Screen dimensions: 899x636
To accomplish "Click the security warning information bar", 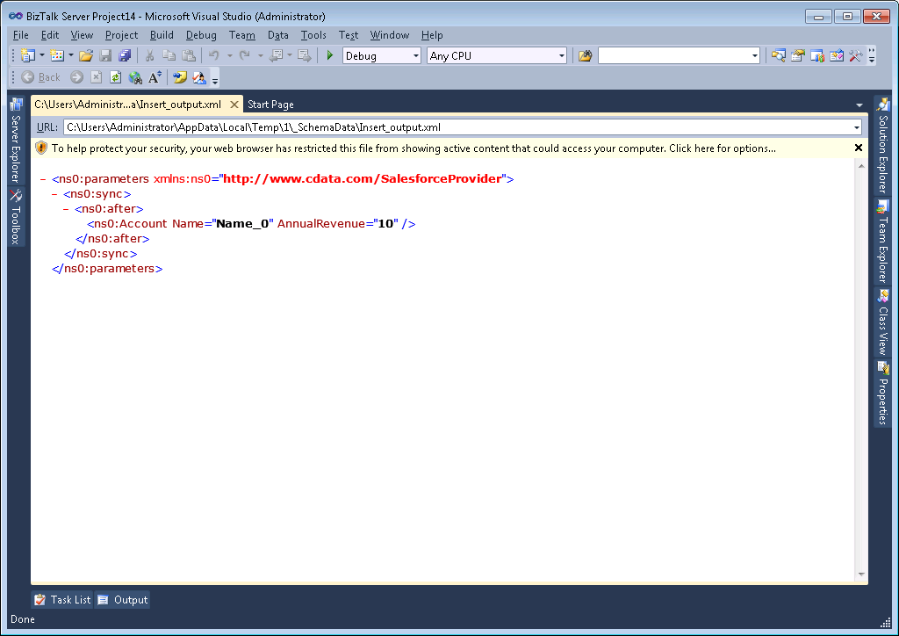I will click(413, 148).
